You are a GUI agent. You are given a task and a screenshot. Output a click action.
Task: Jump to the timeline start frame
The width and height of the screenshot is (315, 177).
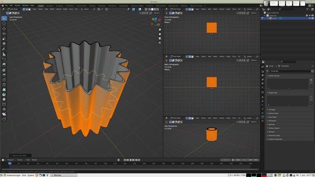point(125,160)
